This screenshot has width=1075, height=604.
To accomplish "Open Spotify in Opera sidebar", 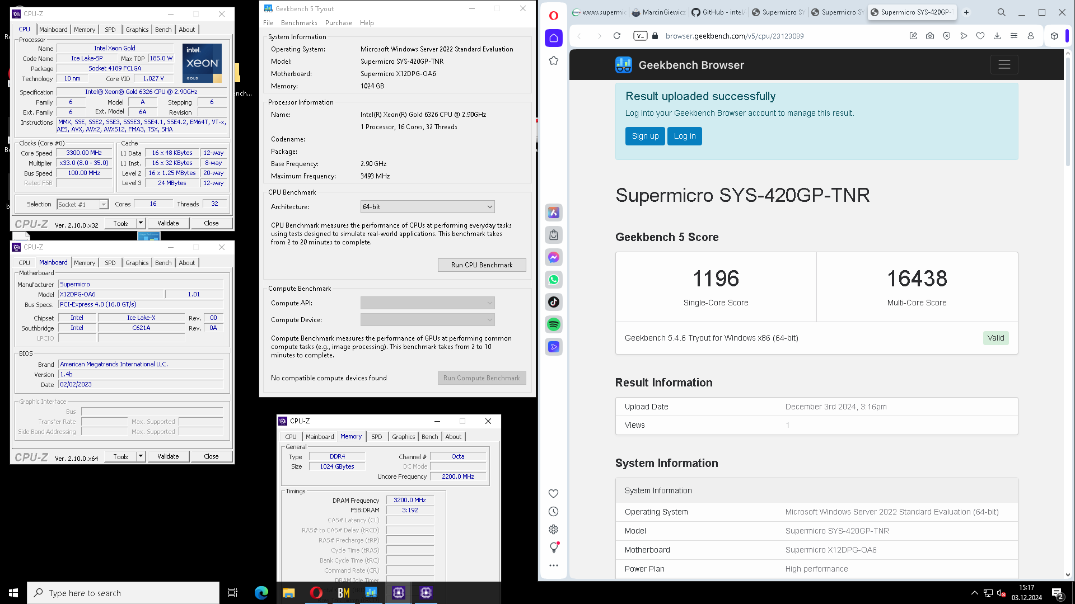I will [553, 324].
